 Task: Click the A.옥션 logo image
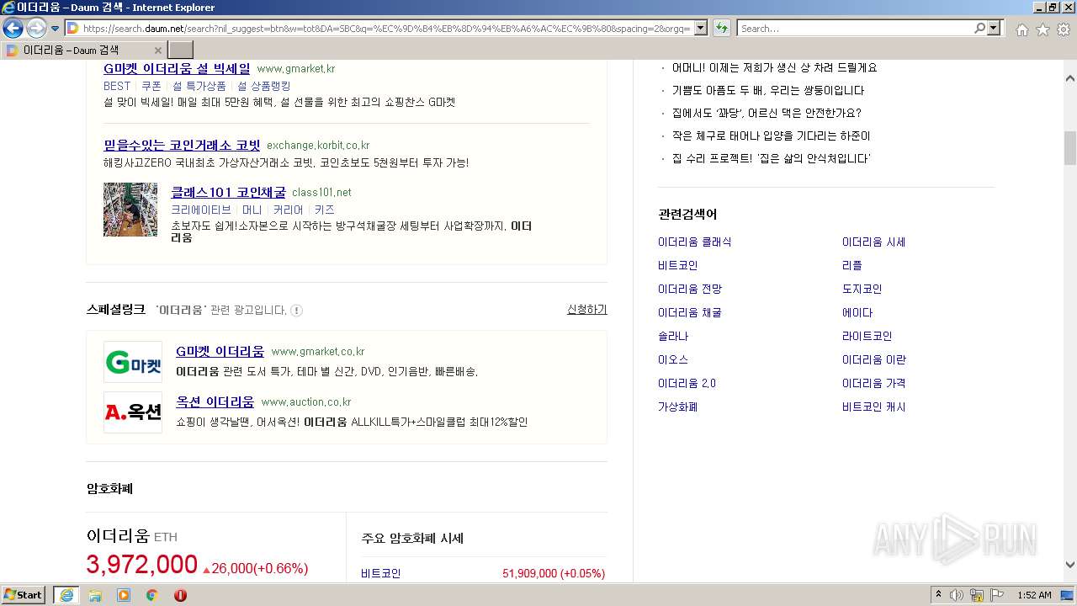[133, 412]
